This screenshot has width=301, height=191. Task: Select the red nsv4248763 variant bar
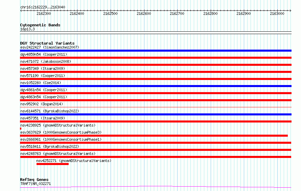pos(156,157)
